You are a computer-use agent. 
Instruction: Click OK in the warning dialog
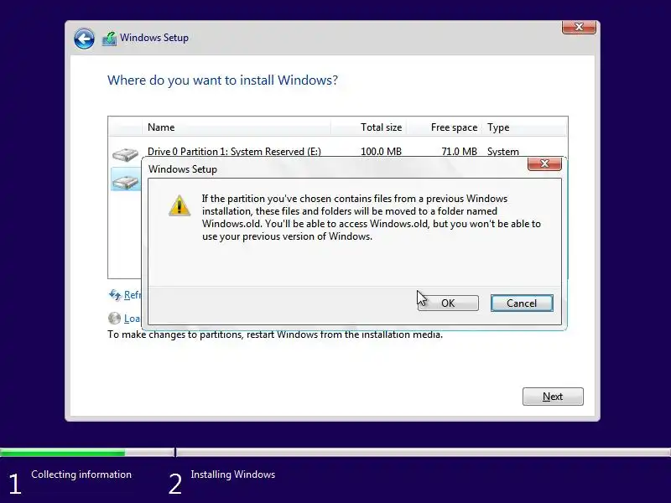(x=448, y=303)
